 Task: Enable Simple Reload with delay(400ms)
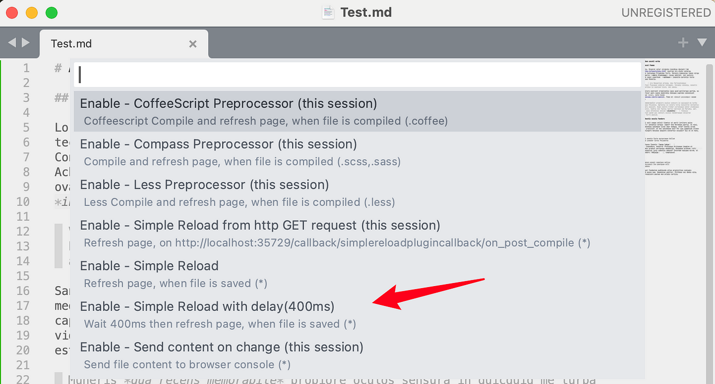[357, 315]
